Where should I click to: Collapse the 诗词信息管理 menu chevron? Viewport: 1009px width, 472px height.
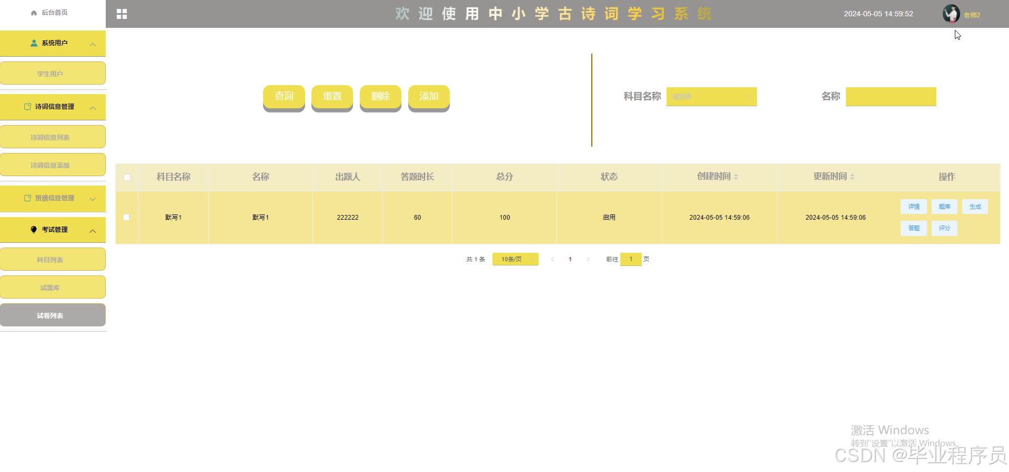pos(93,108)
